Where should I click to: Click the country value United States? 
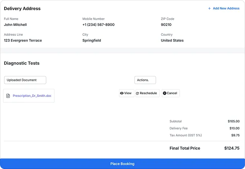coord(172,40)
